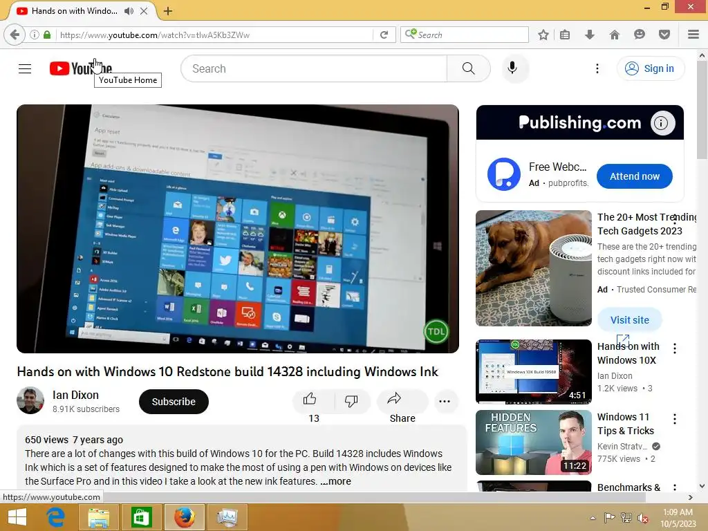708x531 pixels.
Task: Click Firefox toolbar Search box
Action: click(465, 35)
